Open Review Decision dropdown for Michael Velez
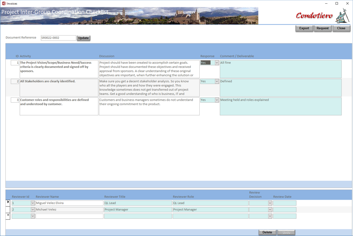353x236 pixels. coord(270,209)
